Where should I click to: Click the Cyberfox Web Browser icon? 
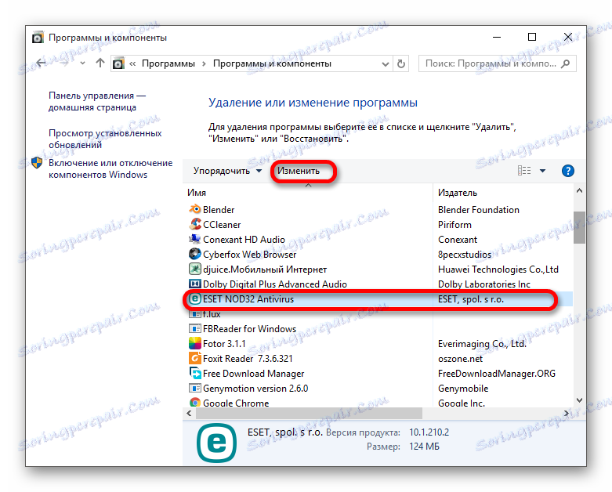(195, 254)
